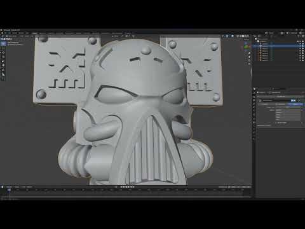
Task: Hide the highlighted outliner object via eye
Action: pos(300,46)
